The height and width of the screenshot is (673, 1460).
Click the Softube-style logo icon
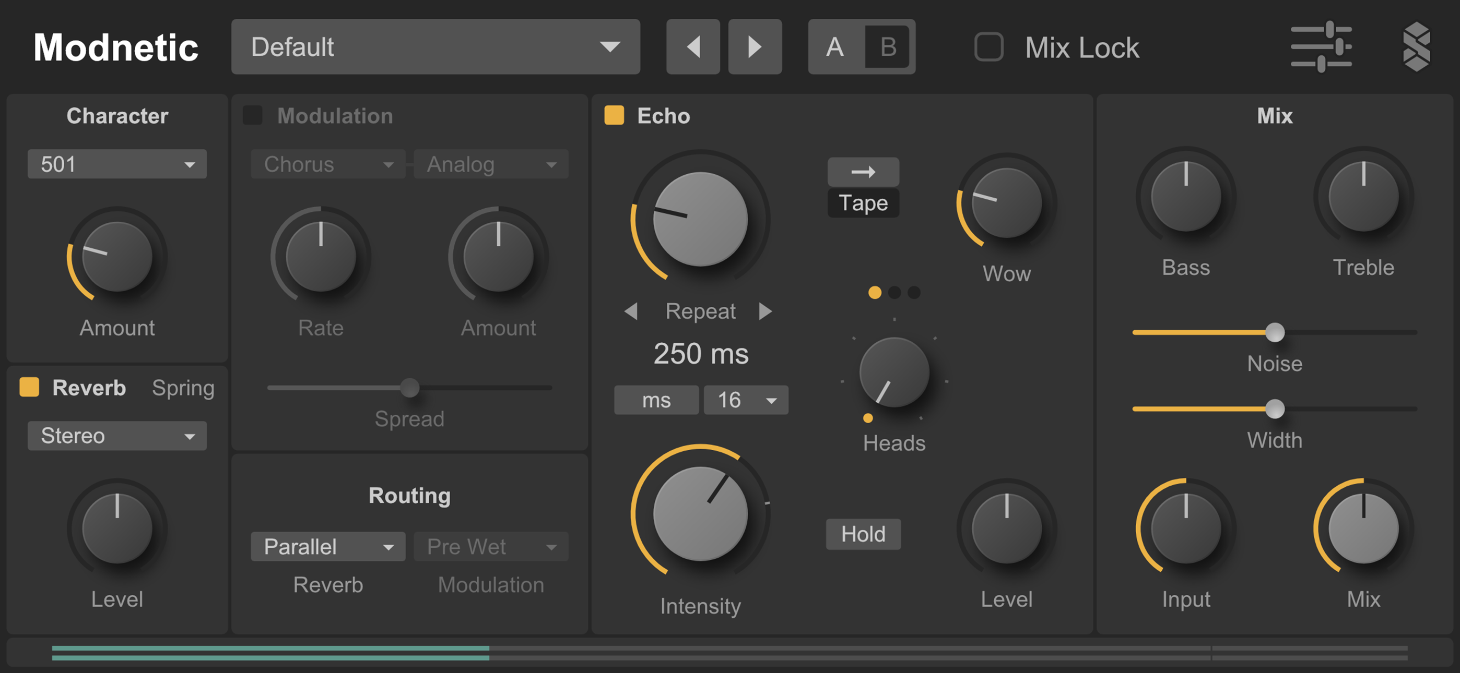(x=1416, y=46)
